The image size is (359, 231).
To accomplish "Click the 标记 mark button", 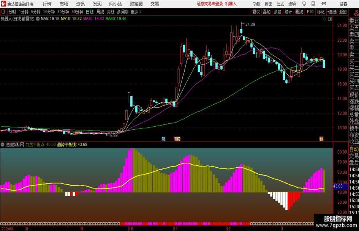I will (x=321, y=12).
